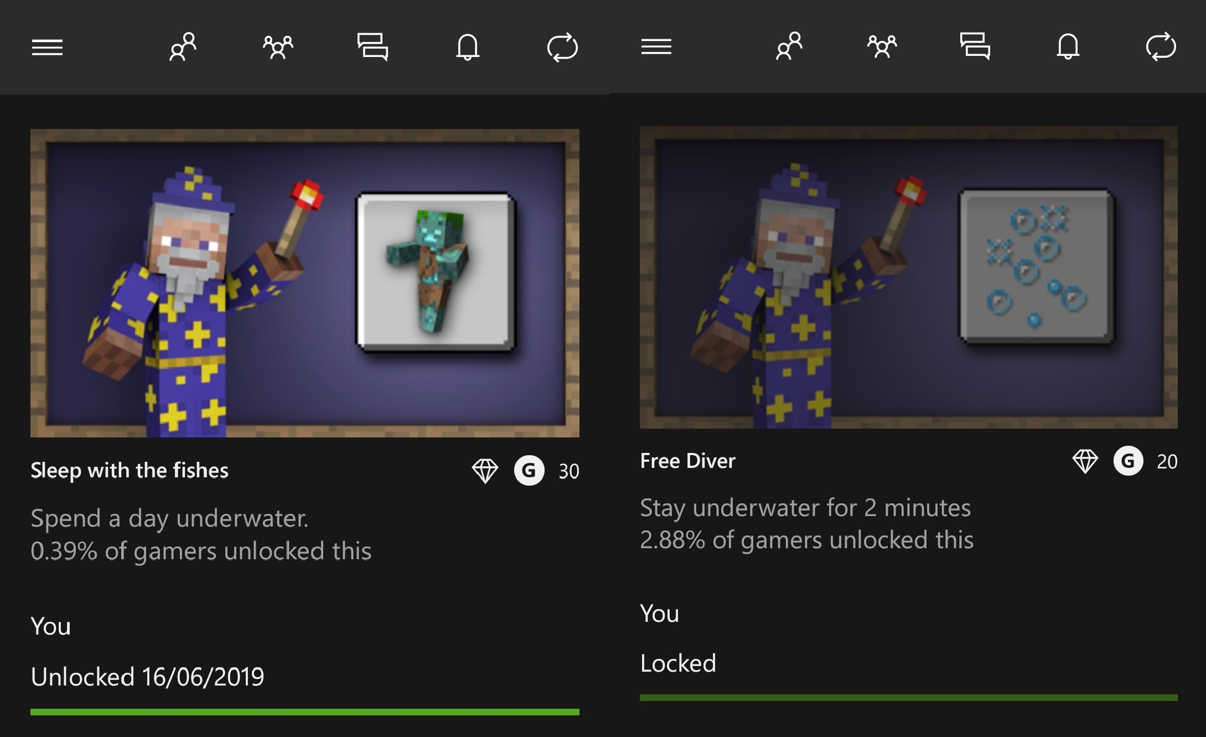
Task: Click green progress bar under Unlocked date
Action: pos(305,712)
